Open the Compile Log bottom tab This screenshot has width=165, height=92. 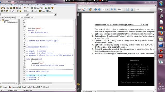pos(24,87)
